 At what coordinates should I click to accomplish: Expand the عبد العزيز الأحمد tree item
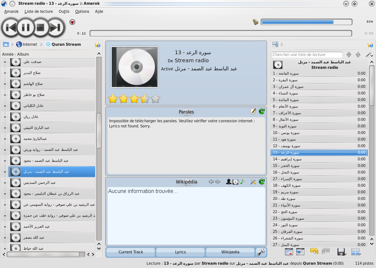pyautogui.click(x=5, y=227)
